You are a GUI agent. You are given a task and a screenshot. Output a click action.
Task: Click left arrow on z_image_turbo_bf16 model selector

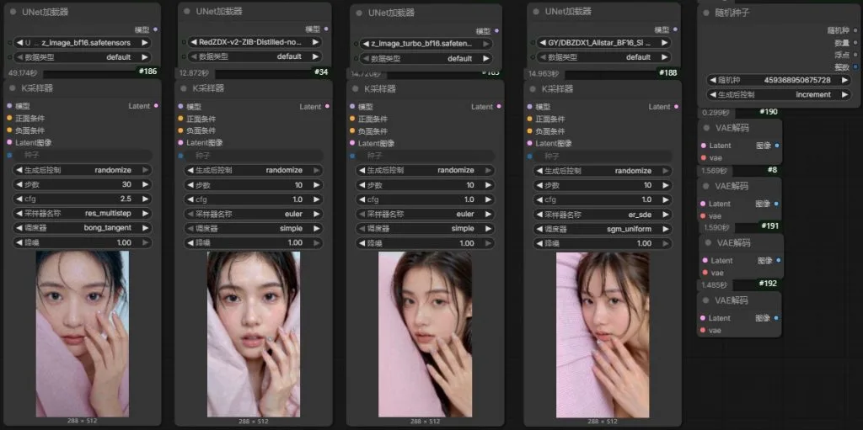click(x=366, y=44)
